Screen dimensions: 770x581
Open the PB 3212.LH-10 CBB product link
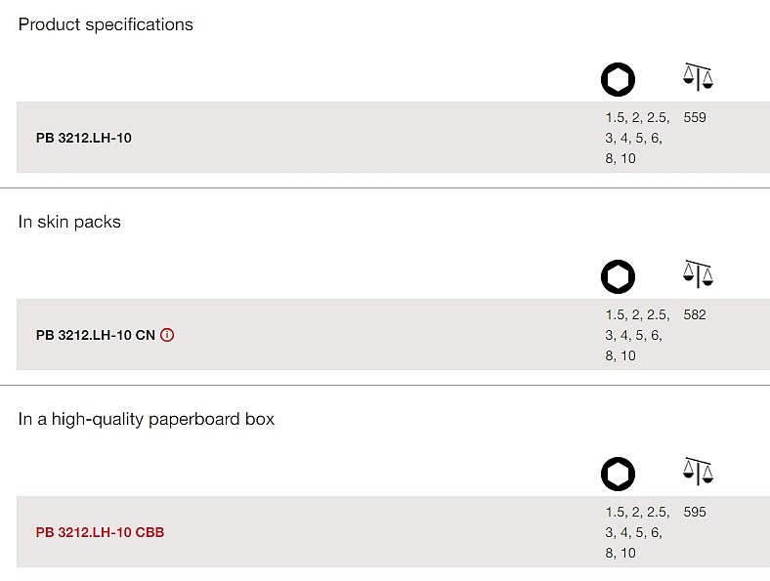pyautogui.click(x=100, y=532)
